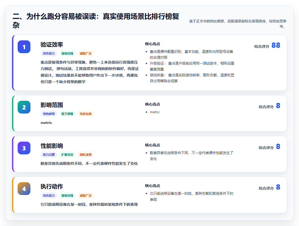The width and height of the screenshot is (299, 226).
Task: Select 综合能力 tag under 验证效率
Action: pos(49,53)
